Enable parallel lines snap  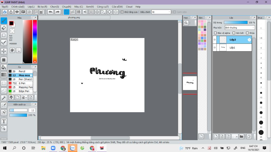click(x=73, y=12)
